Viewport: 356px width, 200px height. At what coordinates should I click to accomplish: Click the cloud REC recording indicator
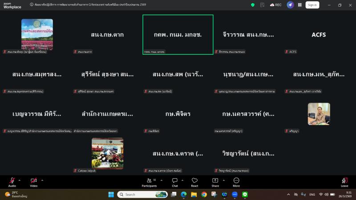click(275, 4)
